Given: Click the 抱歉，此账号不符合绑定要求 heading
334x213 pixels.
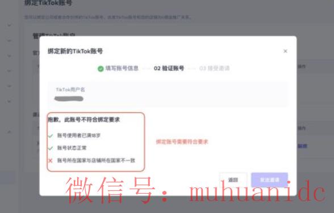Looking at the screenshot, I should [83, 120].
